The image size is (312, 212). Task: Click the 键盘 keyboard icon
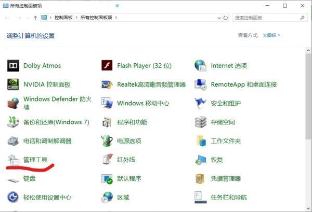(x=13, y=180)
